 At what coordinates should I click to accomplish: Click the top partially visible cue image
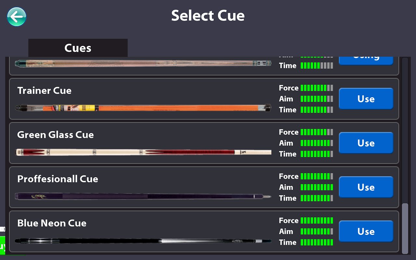(143, 63)
